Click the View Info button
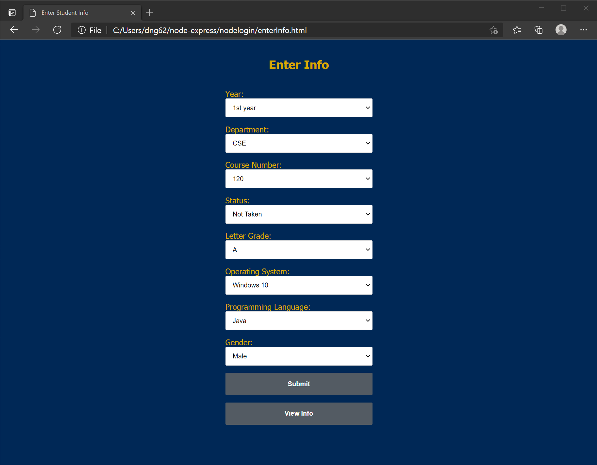Screen dimensions: 597x465 point(298,413)
